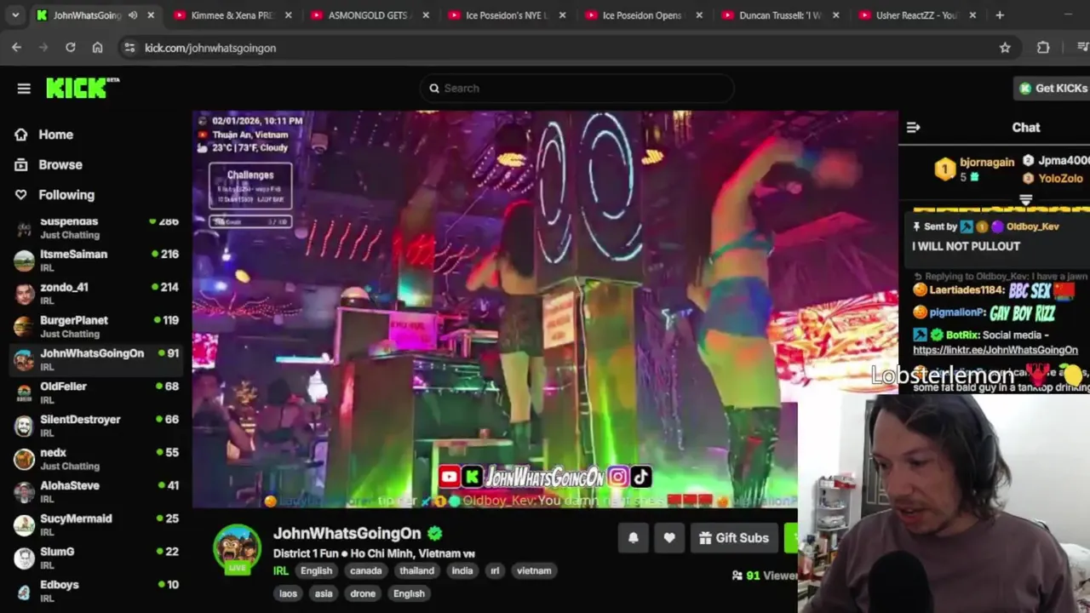Click SlumG avatar in sidebar
This screenshot has width=1090, height=613.
click(25, 559)
